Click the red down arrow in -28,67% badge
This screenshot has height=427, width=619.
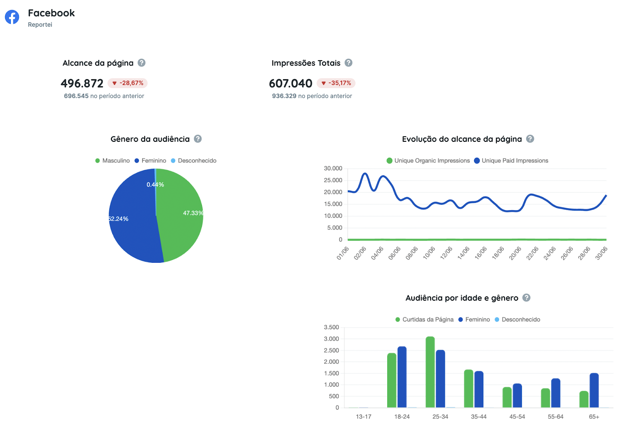tap(115, 83)
